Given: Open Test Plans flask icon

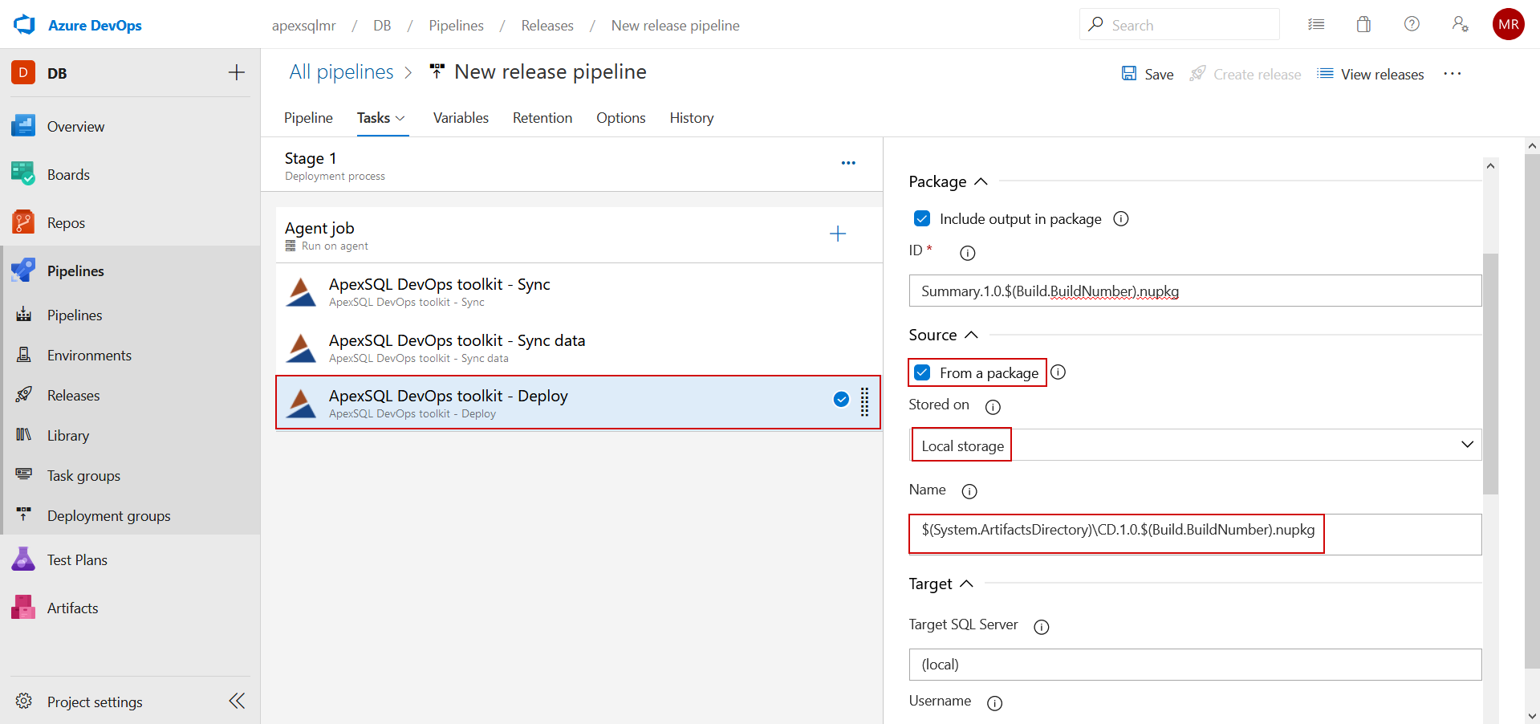Looking at the screenshot, I should [x=23, y=559].
